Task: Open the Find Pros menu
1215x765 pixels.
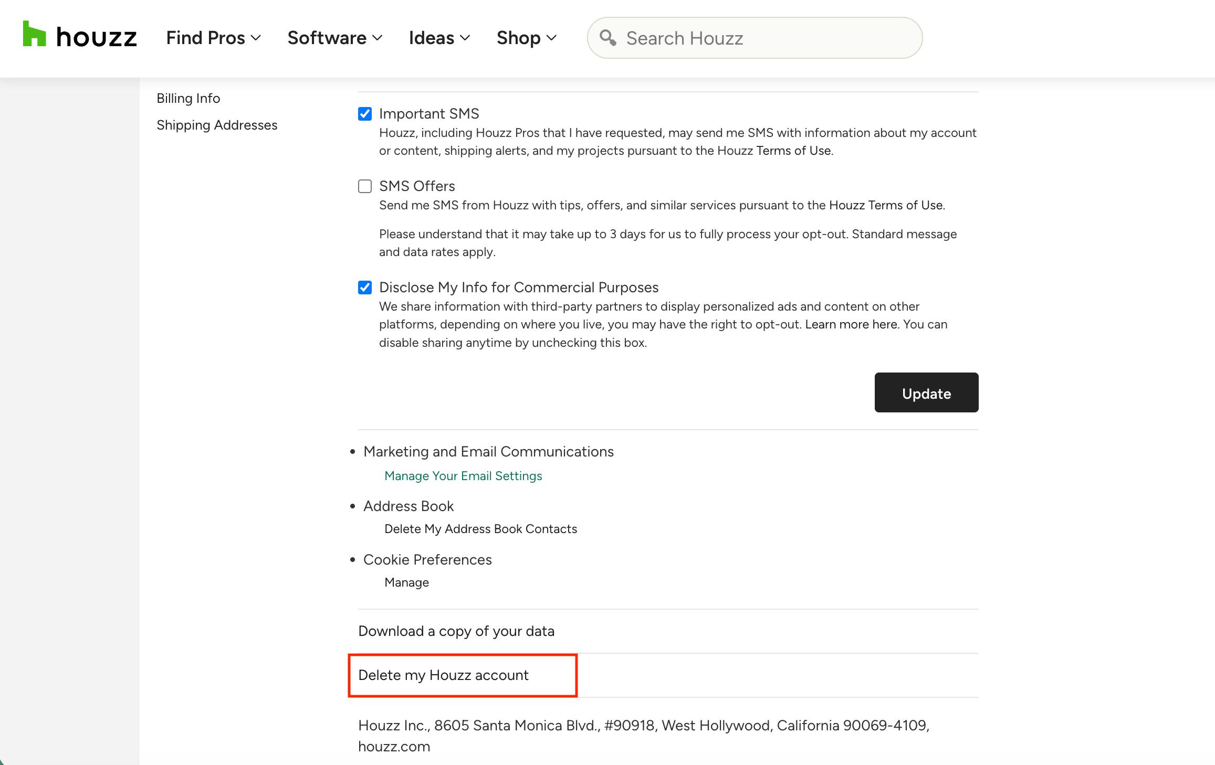Action: pos(213,38)
